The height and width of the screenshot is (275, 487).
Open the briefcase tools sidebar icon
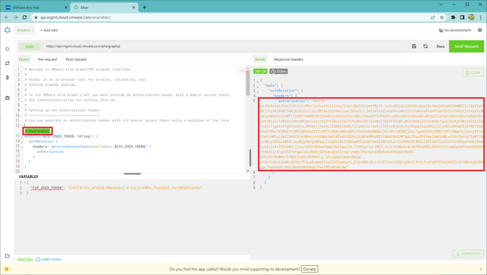[x=7, y=98]
